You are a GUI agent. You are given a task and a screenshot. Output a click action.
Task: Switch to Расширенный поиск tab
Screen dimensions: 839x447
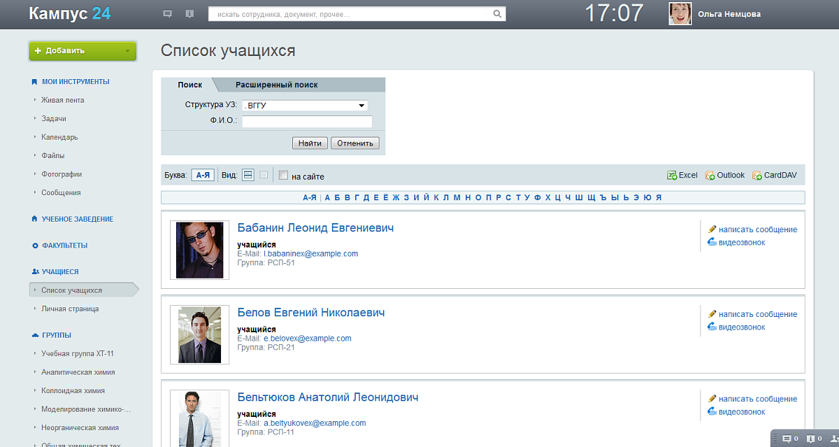[x=276, y=85]
